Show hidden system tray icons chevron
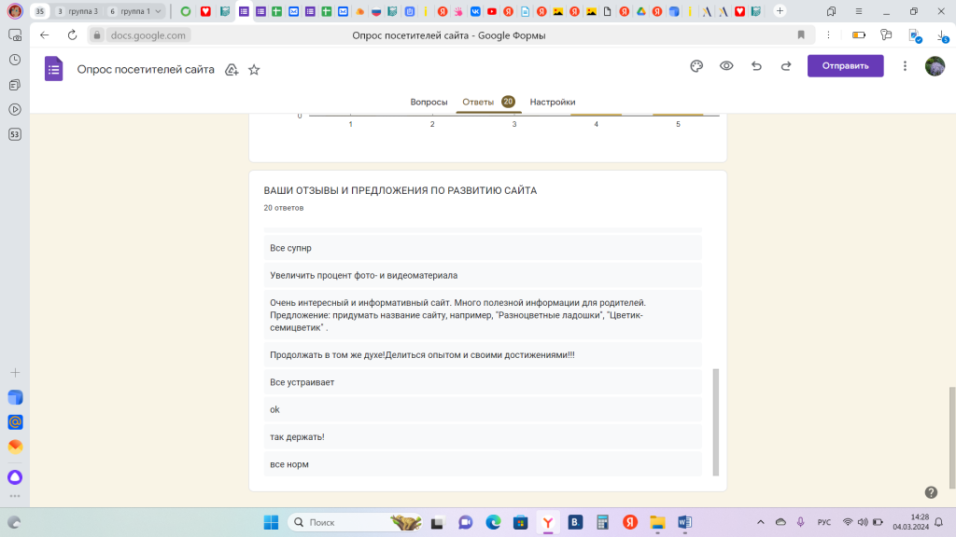956x537 pixels. point(760,522)
